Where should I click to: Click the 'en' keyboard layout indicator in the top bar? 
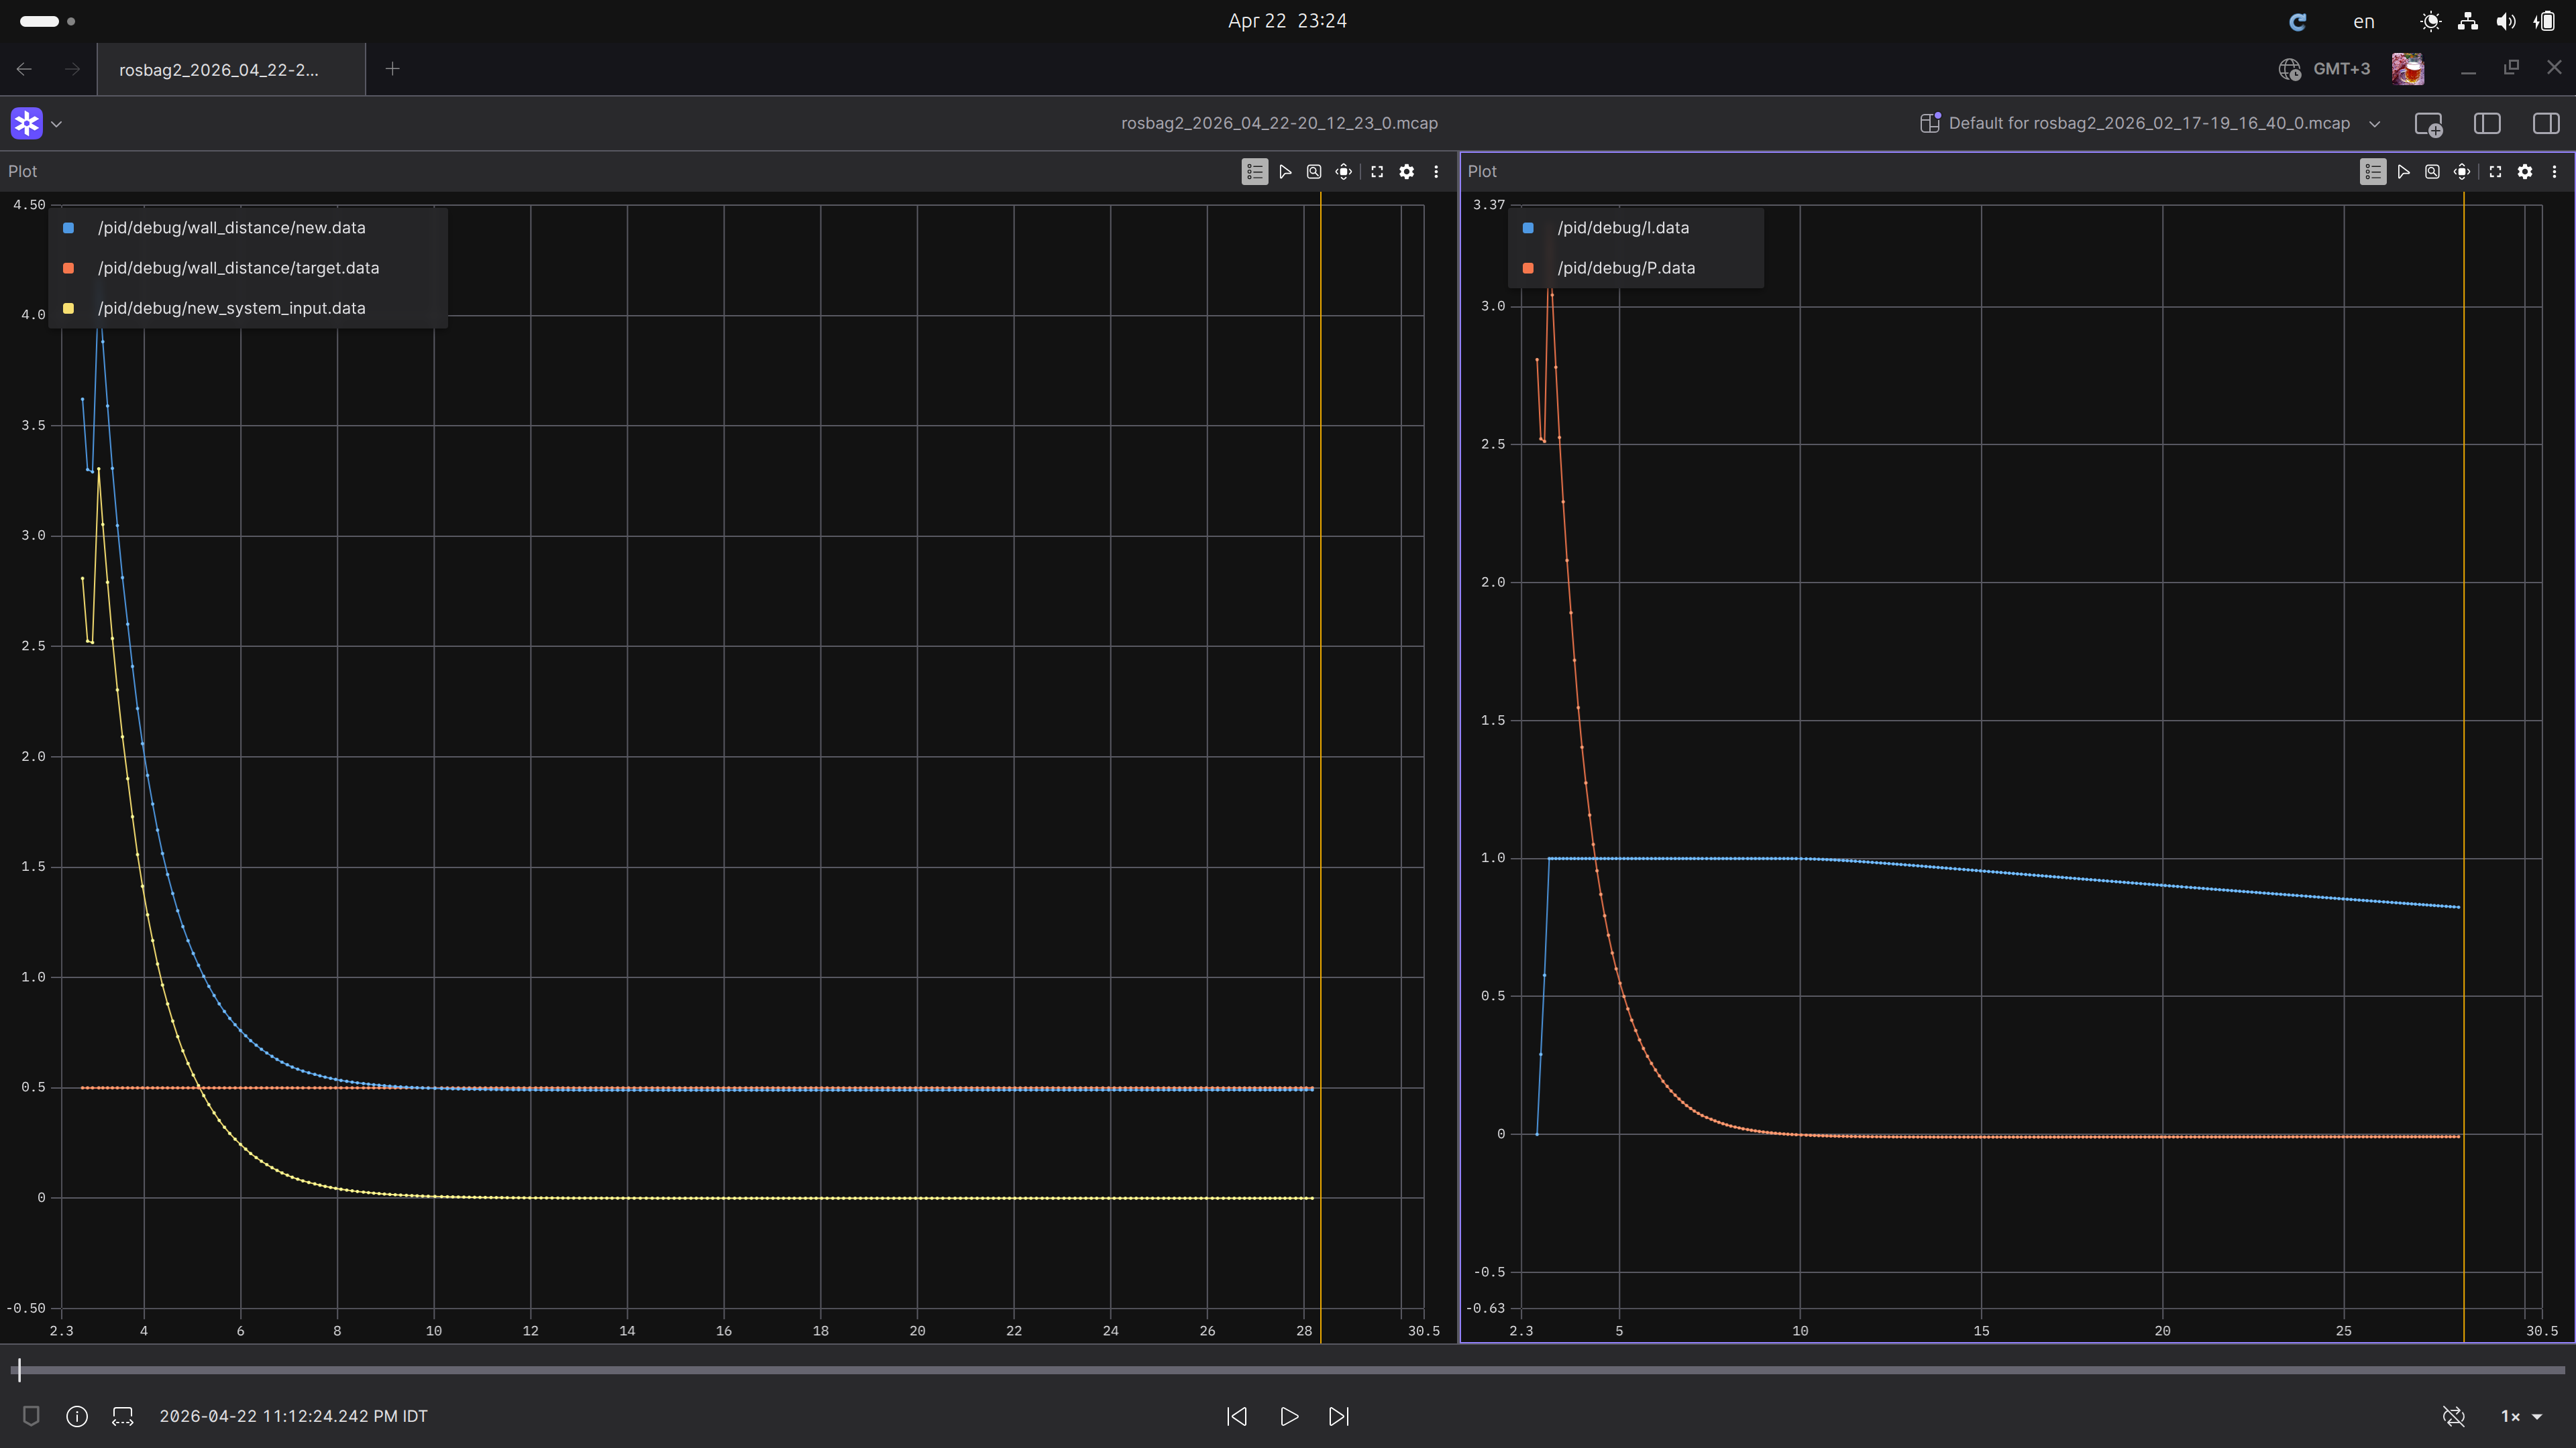tap(2363, 21)
